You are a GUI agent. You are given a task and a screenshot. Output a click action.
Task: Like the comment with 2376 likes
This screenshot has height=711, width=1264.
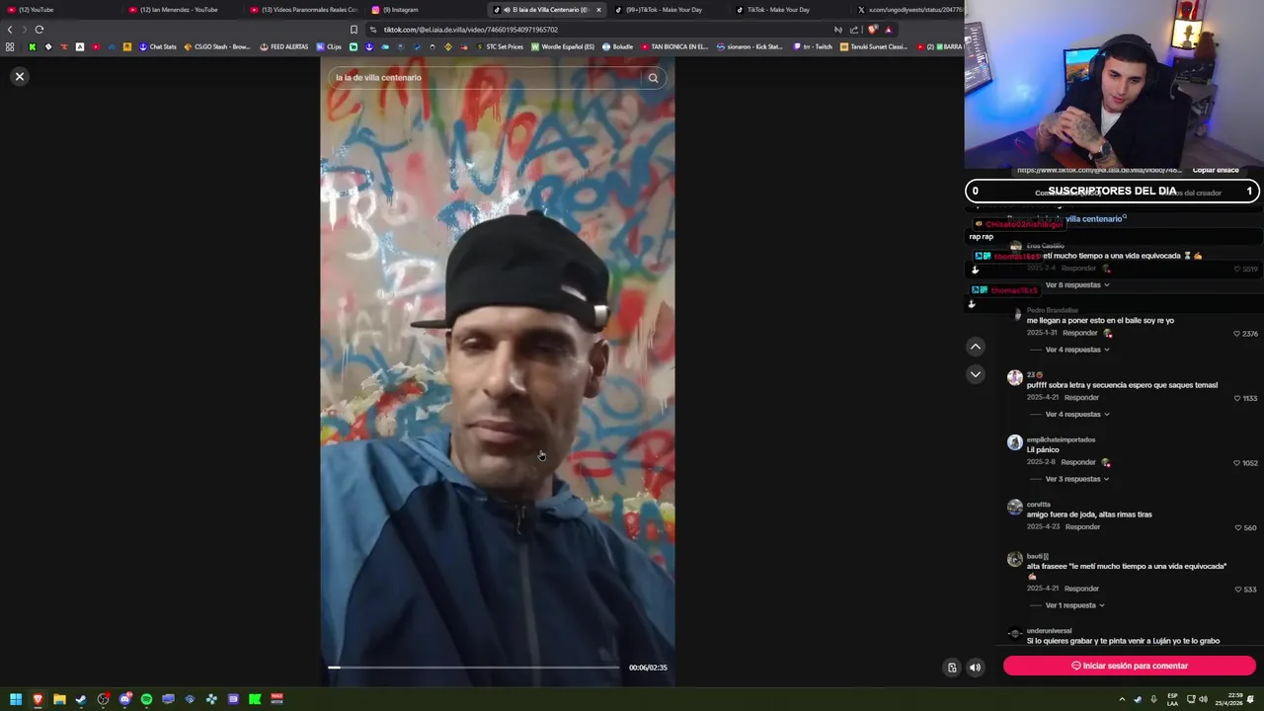pyautogui.click(x=1237, y=334)
